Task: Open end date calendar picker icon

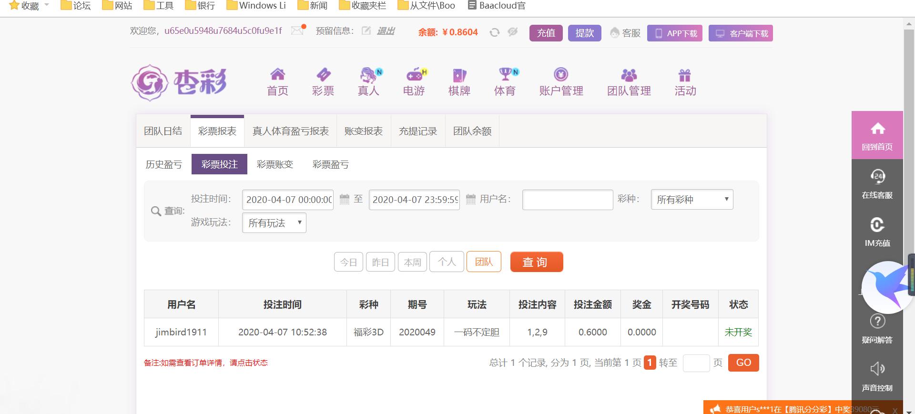Action: tap(470, 199)
